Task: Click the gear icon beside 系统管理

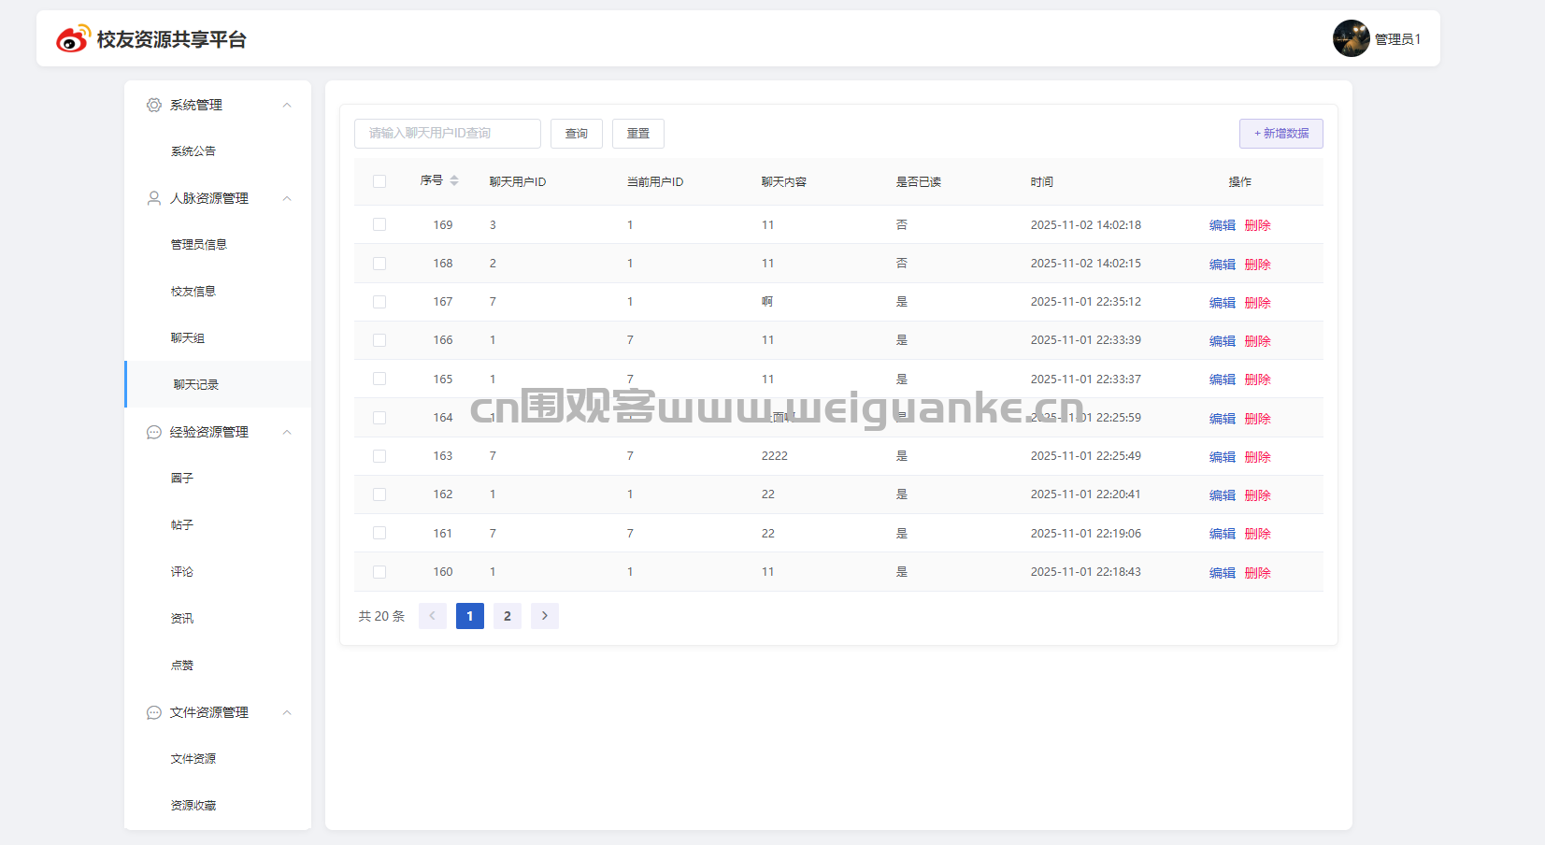Action: (154, 105)
